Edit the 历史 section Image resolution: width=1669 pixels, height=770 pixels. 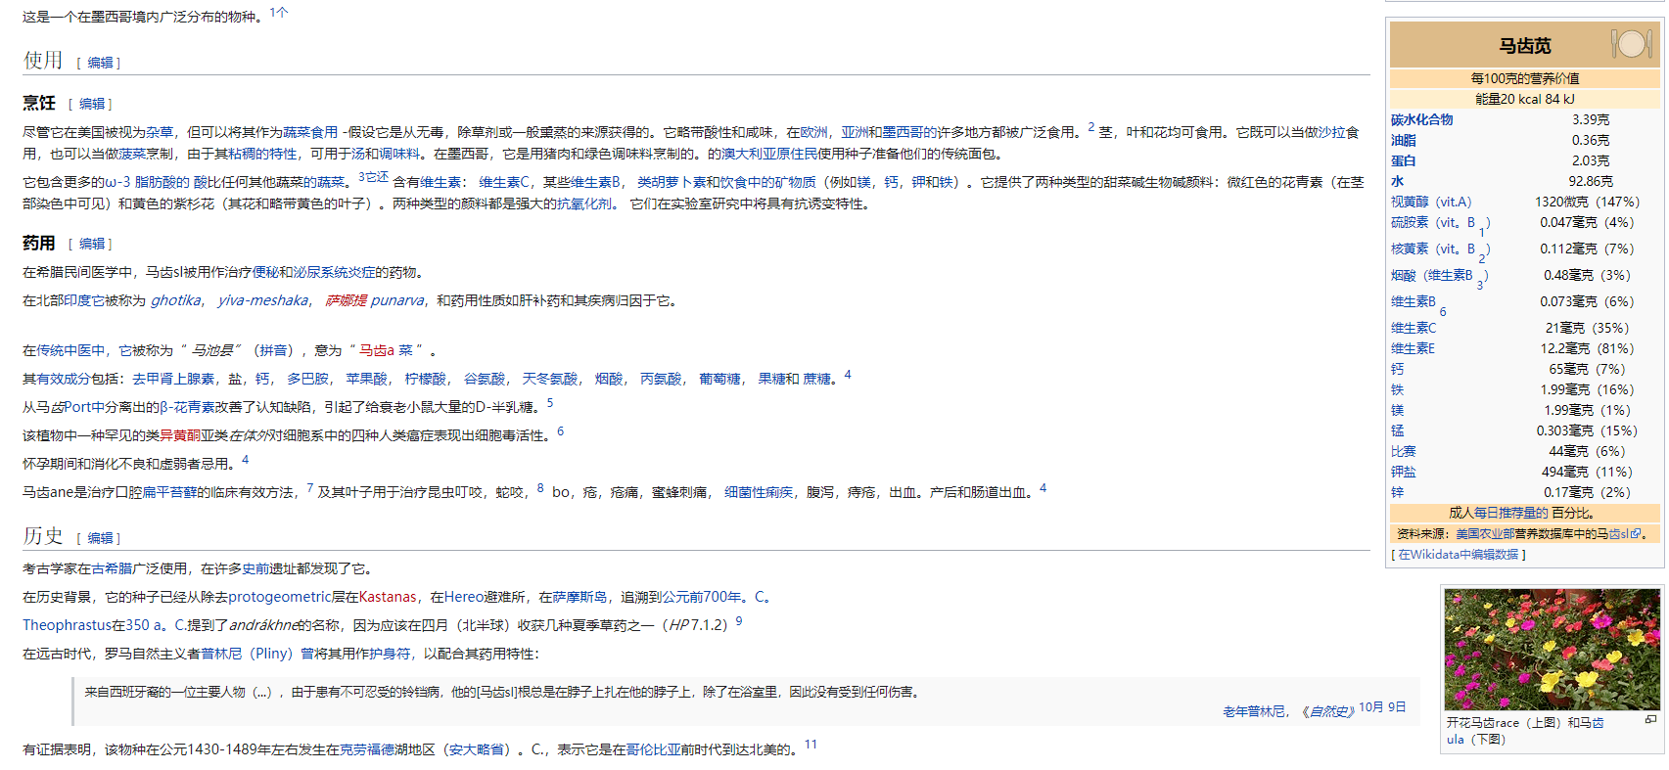99,538
